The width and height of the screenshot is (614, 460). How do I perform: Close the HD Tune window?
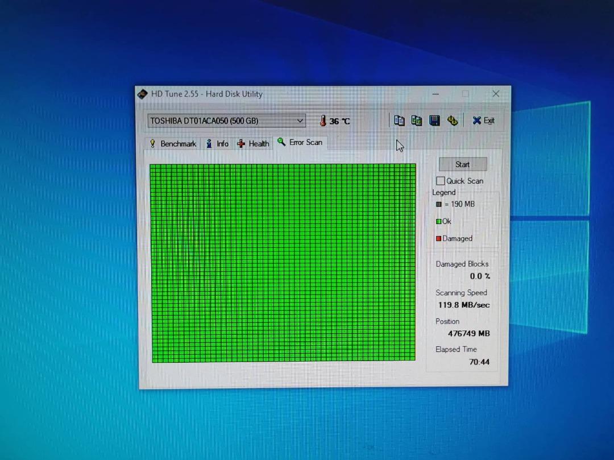click(496, 94)
